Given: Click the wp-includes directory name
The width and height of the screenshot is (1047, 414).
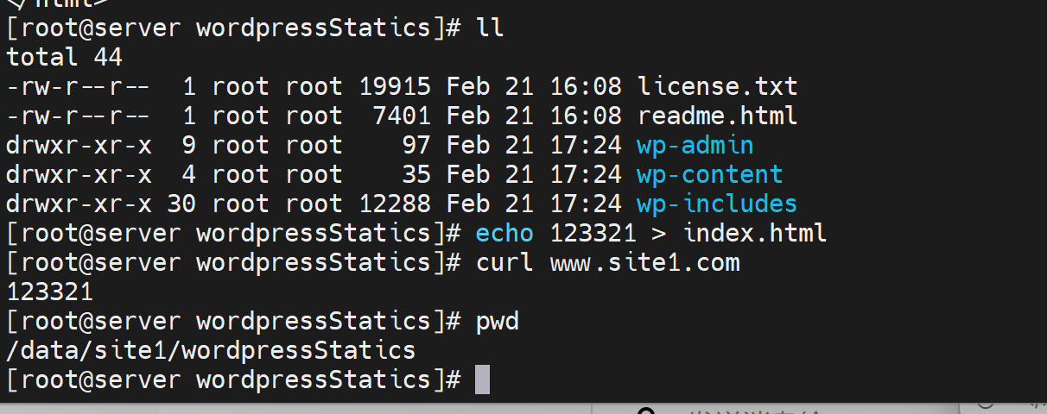Looking at the screenshot, I should coord(716,204).
